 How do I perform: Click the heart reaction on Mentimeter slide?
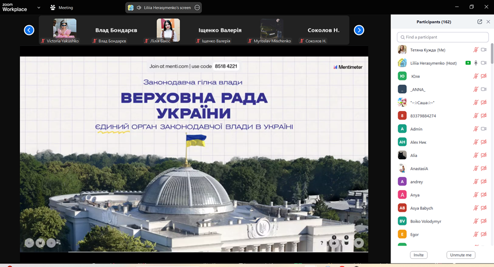click(x=359, y=243)
